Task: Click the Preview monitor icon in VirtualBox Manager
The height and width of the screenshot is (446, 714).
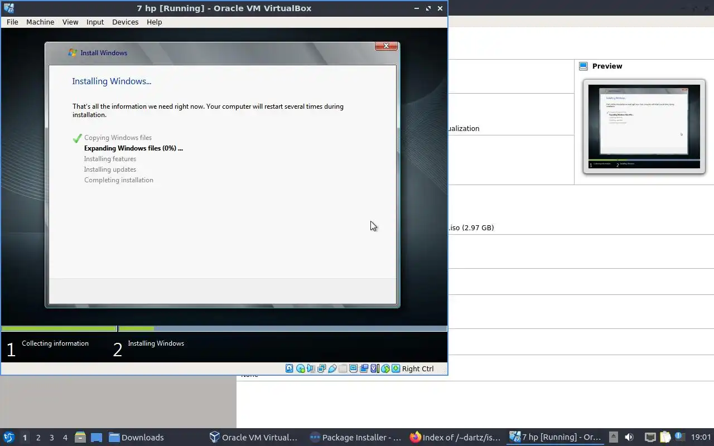Action: [583, 66]
